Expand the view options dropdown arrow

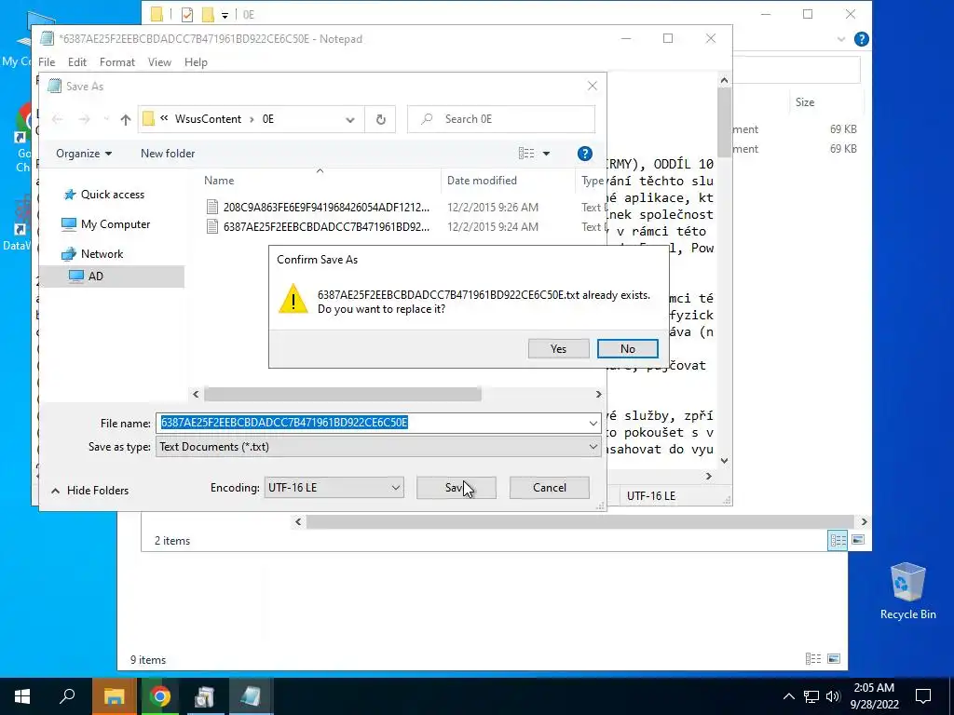pos(546,154)
